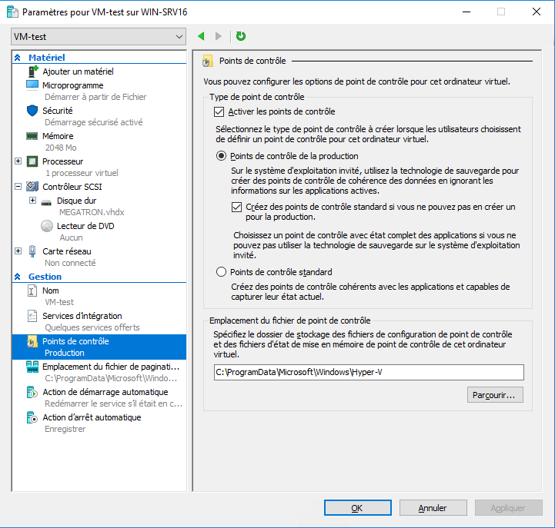Viewport: 555px width, 528px height.
Task: Select the Microprogramme entry
Action: pyautogui.click(x=72, y=85)
